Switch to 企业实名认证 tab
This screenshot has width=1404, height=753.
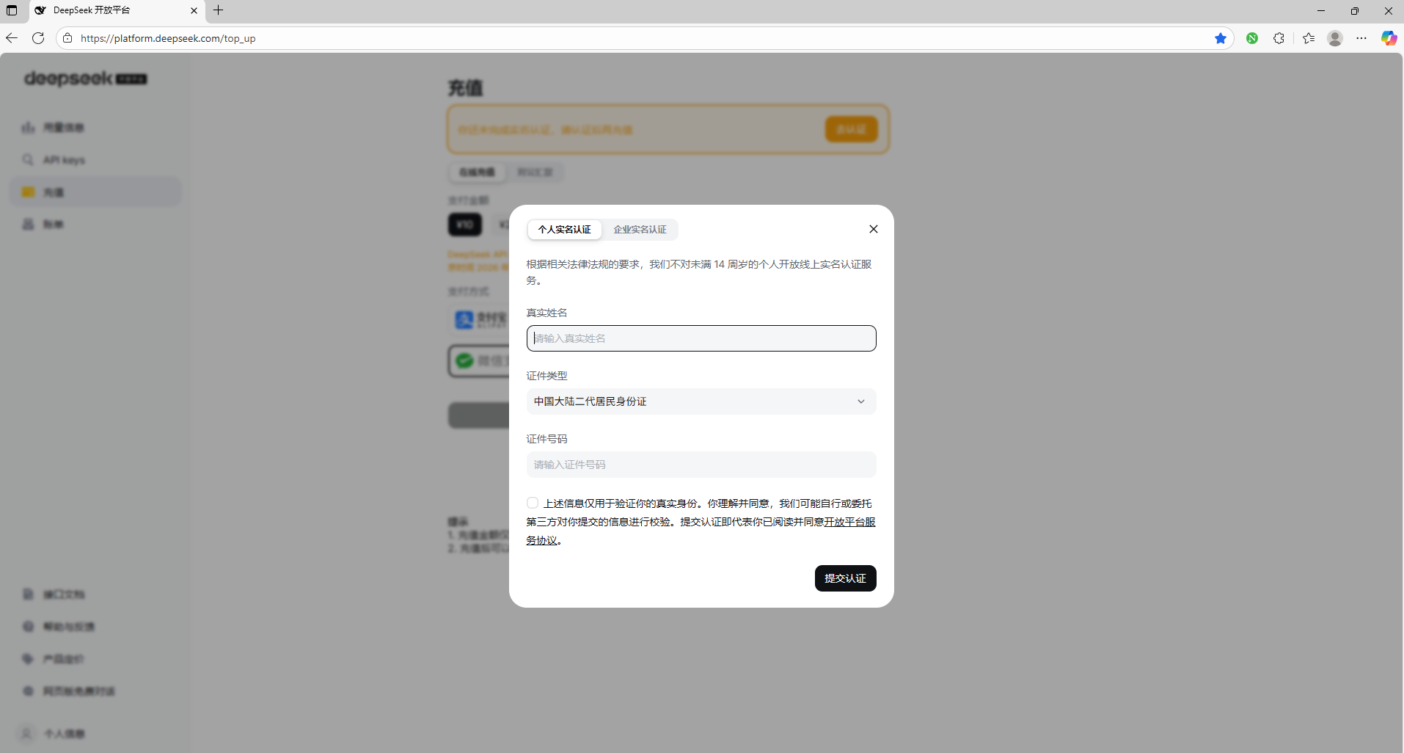pos(640,230)
